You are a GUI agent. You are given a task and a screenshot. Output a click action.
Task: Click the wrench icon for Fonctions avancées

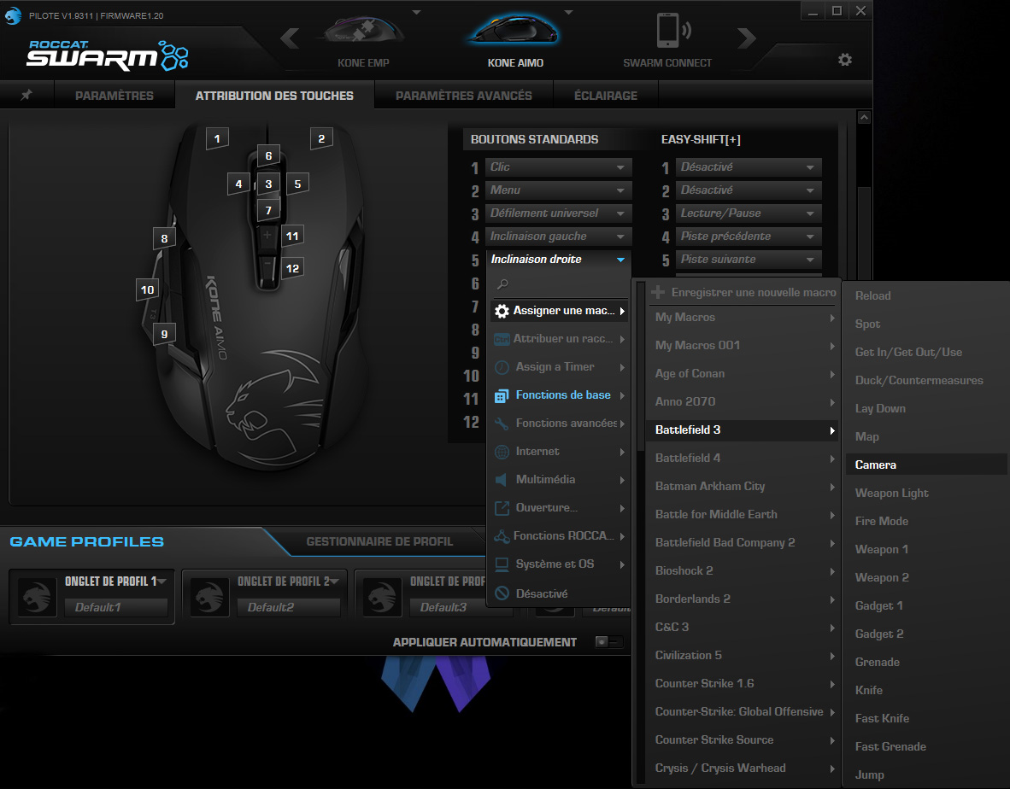tap(502, 424)
